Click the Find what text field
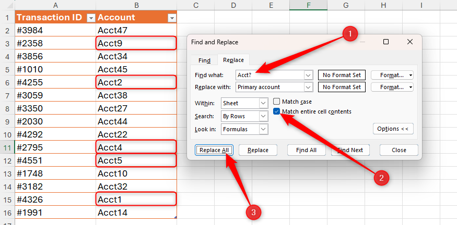 [268, 75]
